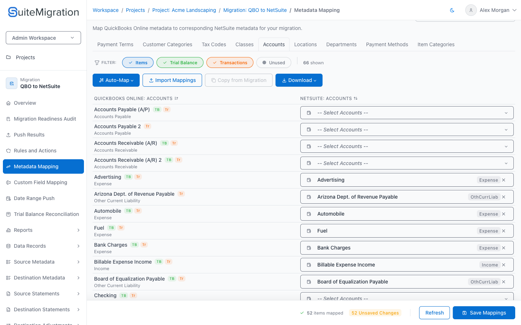
Task: Open NetSuite select for Accounts Receivable (A/R)
Action: [x=407, y=146]
